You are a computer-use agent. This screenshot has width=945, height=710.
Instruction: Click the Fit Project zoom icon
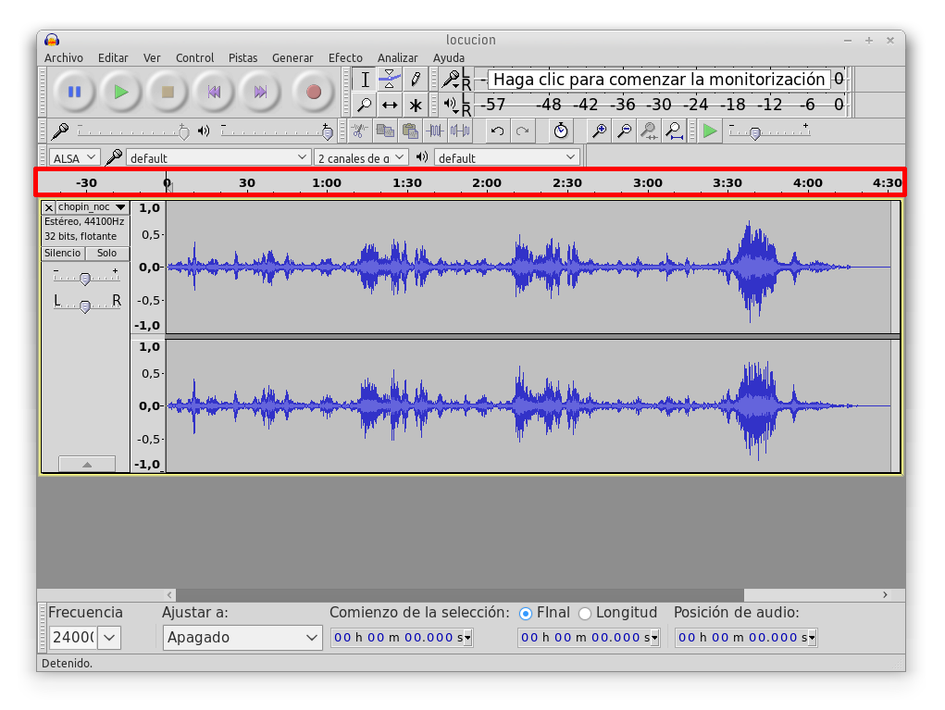click(675, 131)
